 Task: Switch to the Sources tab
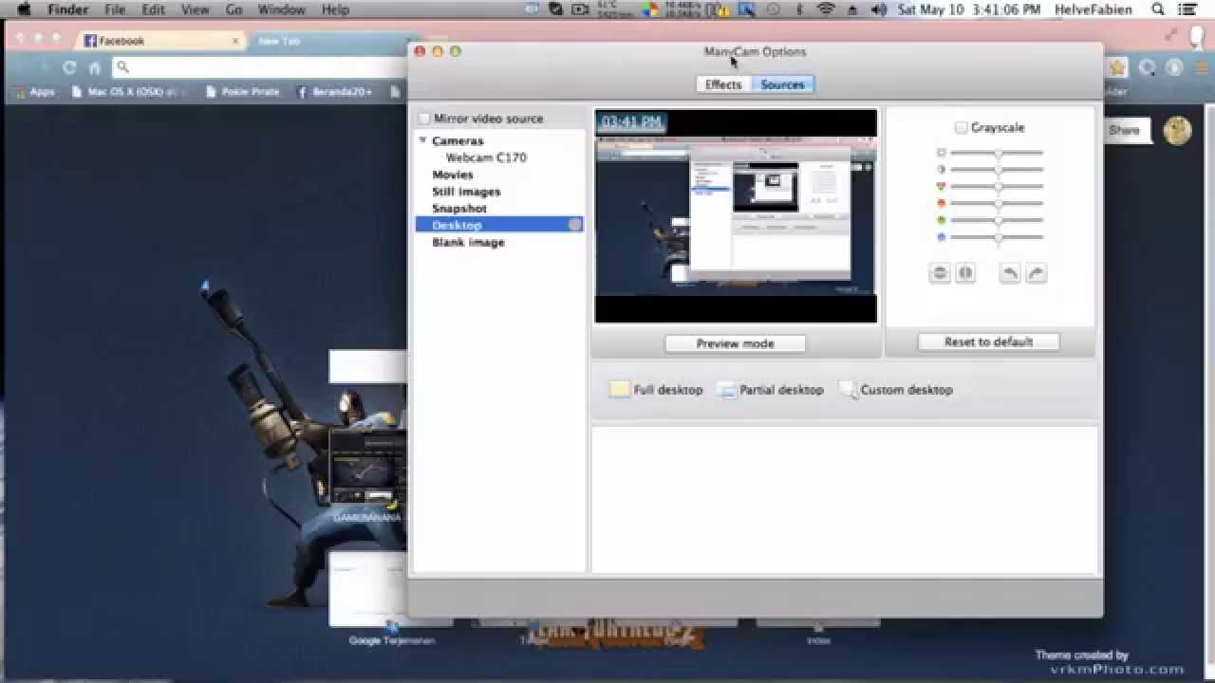782,84
